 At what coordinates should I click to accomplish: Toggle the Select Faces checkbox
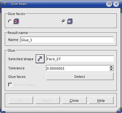10,85
